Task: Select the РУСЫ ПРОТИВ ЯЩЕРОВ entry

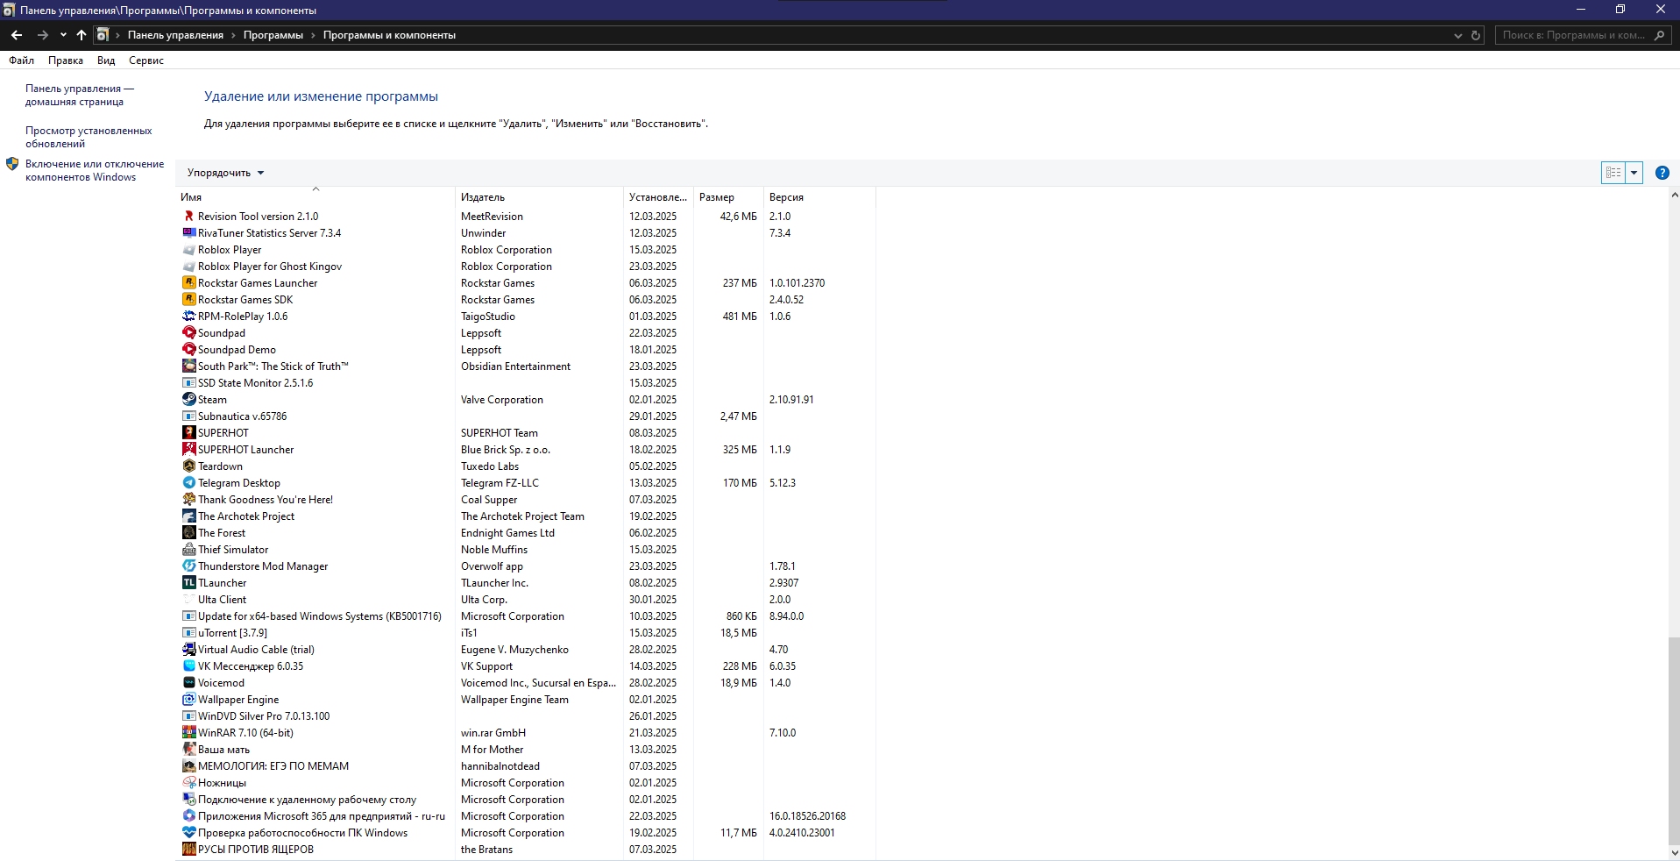Action: (526, 849)
